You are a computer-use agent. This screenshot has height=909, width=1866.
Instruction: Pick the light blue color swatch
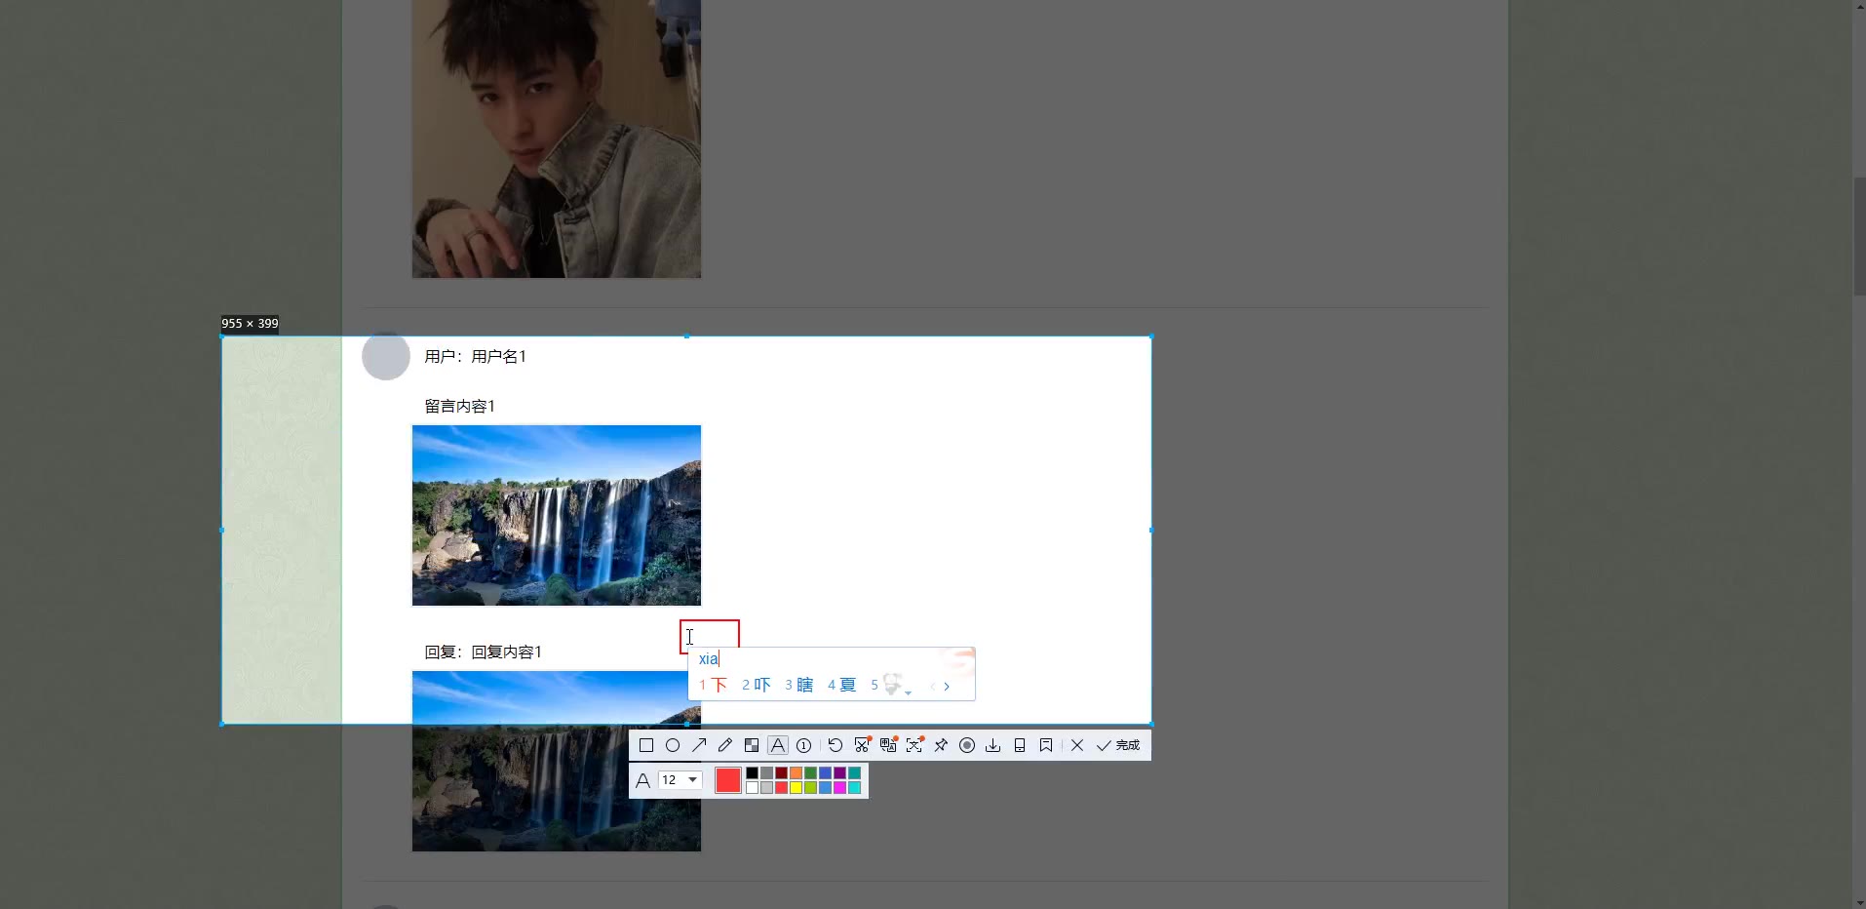click(x=826, y=788)
